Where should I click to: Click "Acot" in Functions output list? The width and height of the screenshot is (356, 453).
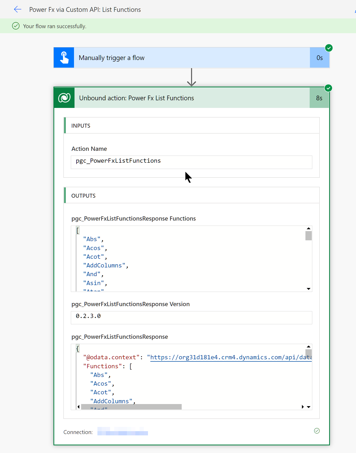pos(93,257)
